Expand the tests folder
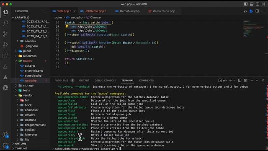 (x=26, y=91)
